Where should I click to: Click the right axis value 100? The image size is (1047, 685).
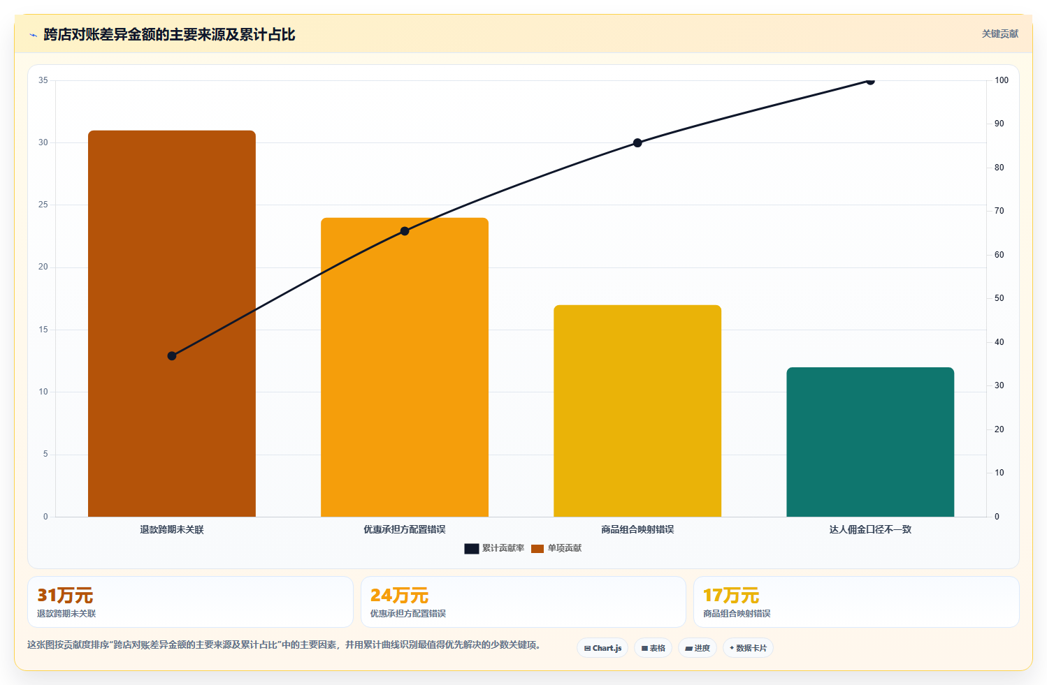(x=1002, y=80)
